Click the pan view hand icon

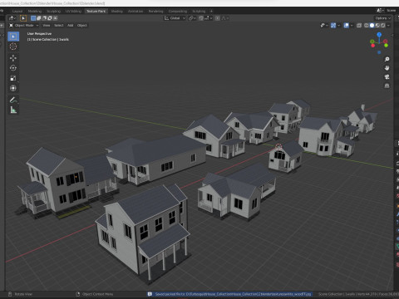click(x=387, y=68)
